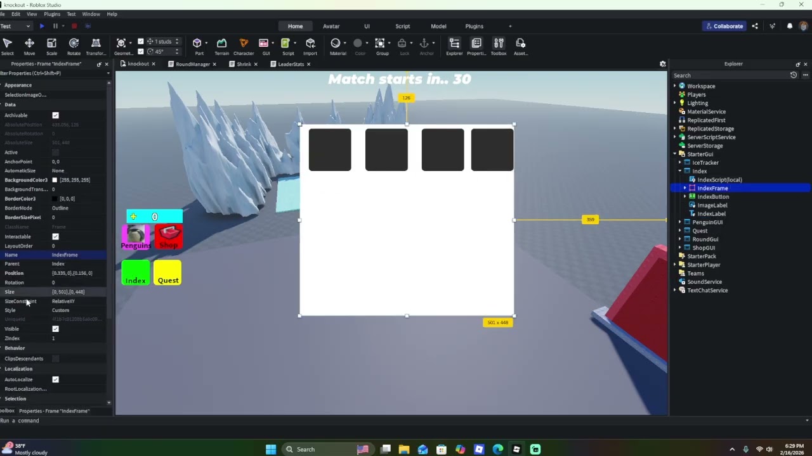This screenshot has width=812, height=456.
Task: Click the Collaborate button
Action: [x=724, y=26]
